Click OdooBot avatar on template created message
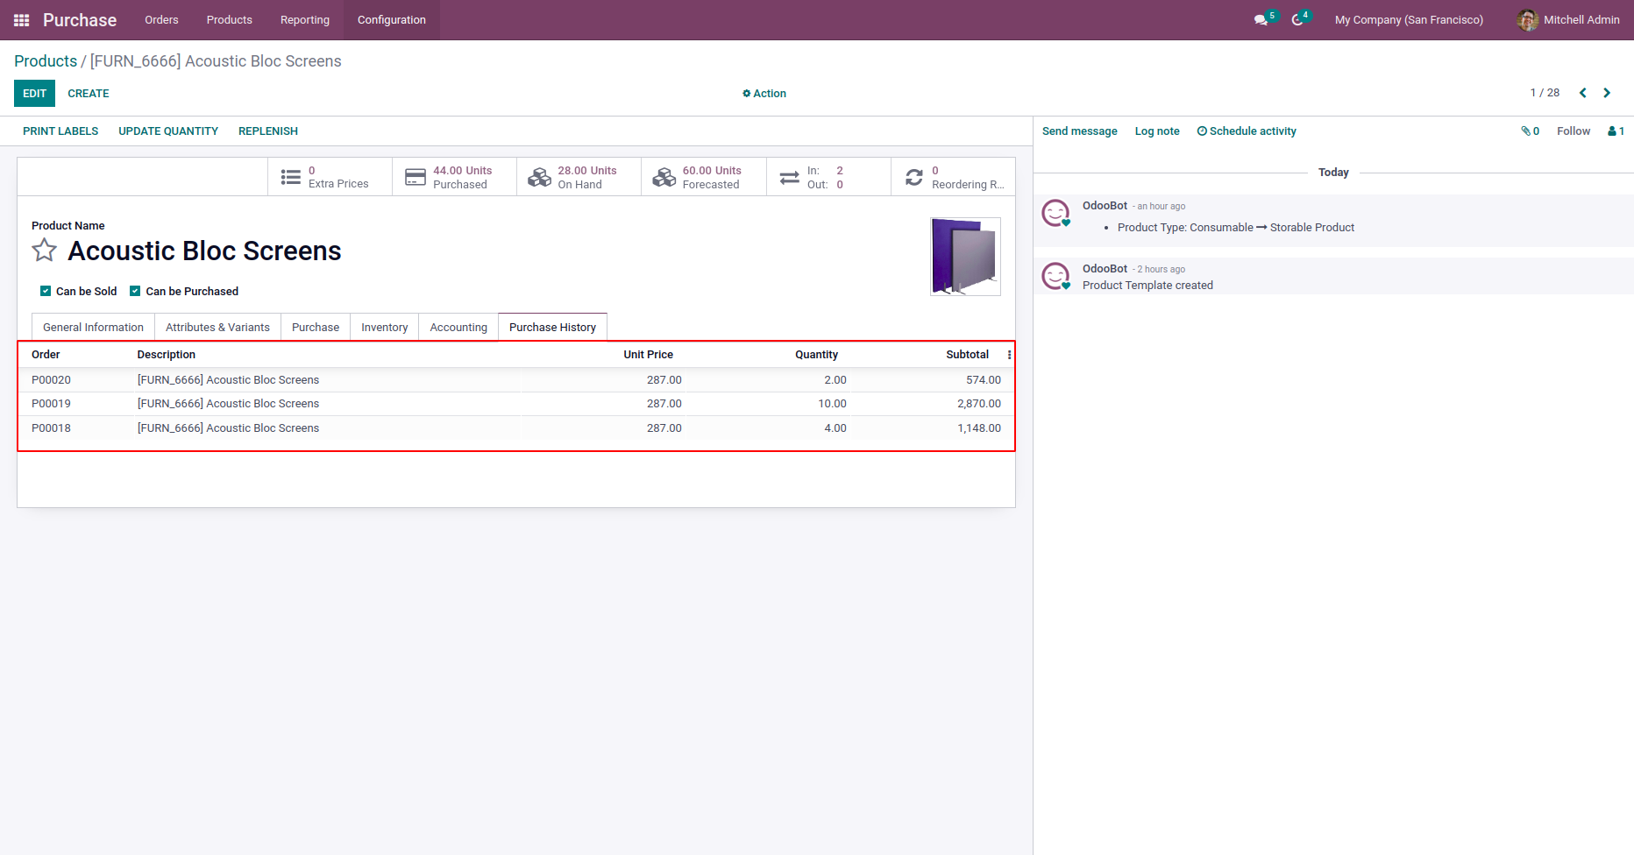The width and height of the screenshot is (1634, 855). (1056, 276)
